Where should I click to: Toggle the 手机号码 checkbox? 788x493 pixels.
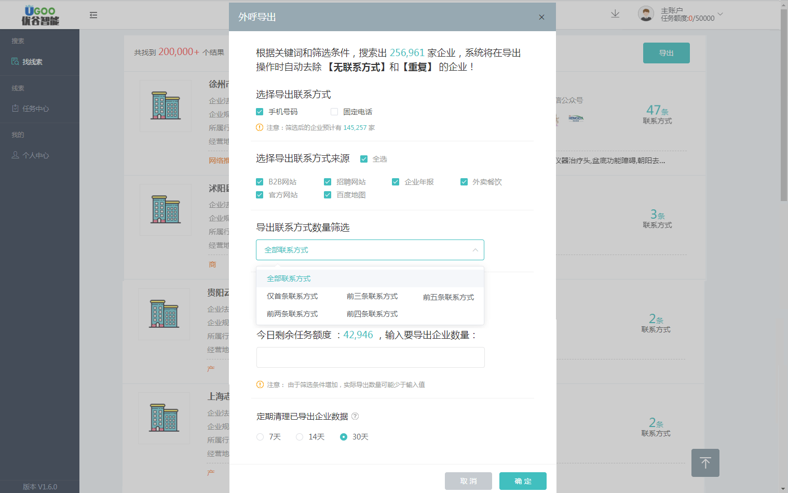click(260, 112)
